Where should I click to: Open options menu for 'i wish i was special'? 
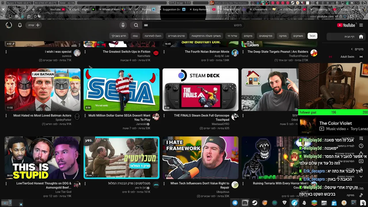click(x=6, y=52)
